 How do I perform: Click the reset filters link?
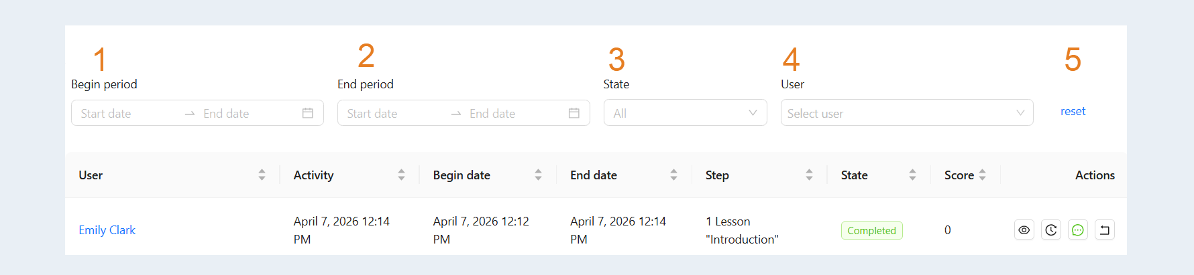tap(1073, 111)
